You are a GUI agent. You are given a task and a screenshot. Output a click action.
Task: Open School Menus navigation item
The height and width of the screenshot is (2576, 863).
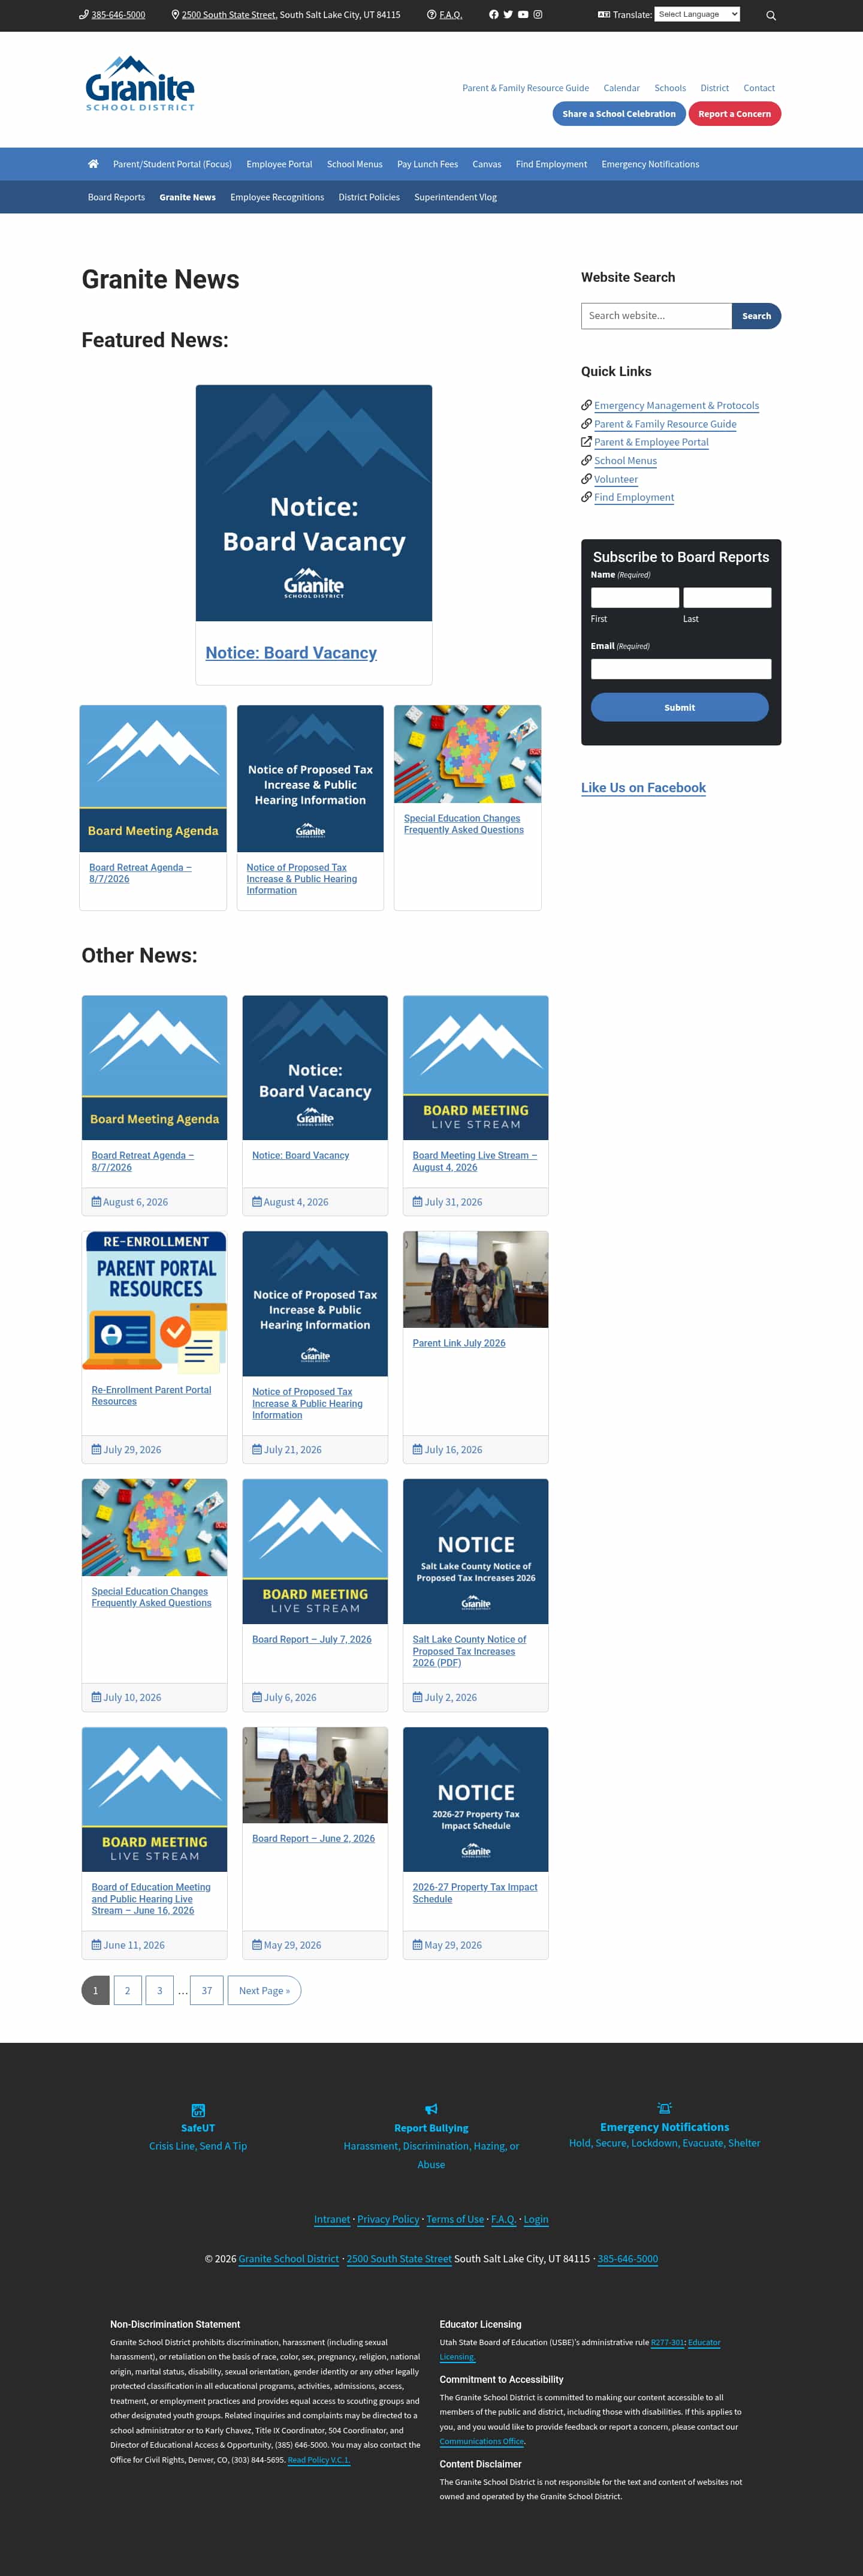355,164
